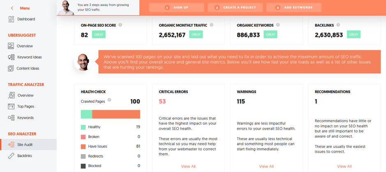Show Organic Monthly Traffic help tooltip
The image size is (386, 172).
[211, 25]
